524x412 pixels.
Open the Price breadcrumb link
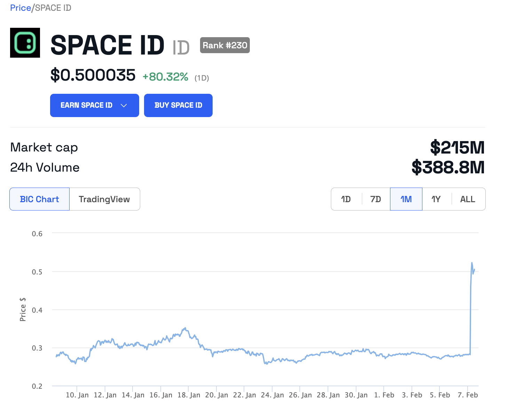21,8
